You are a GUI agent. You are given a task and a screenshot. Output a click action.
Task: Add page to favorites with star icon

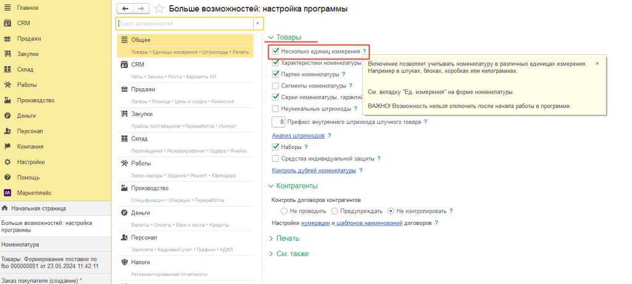pyautogui.click(x=159, y=9)
